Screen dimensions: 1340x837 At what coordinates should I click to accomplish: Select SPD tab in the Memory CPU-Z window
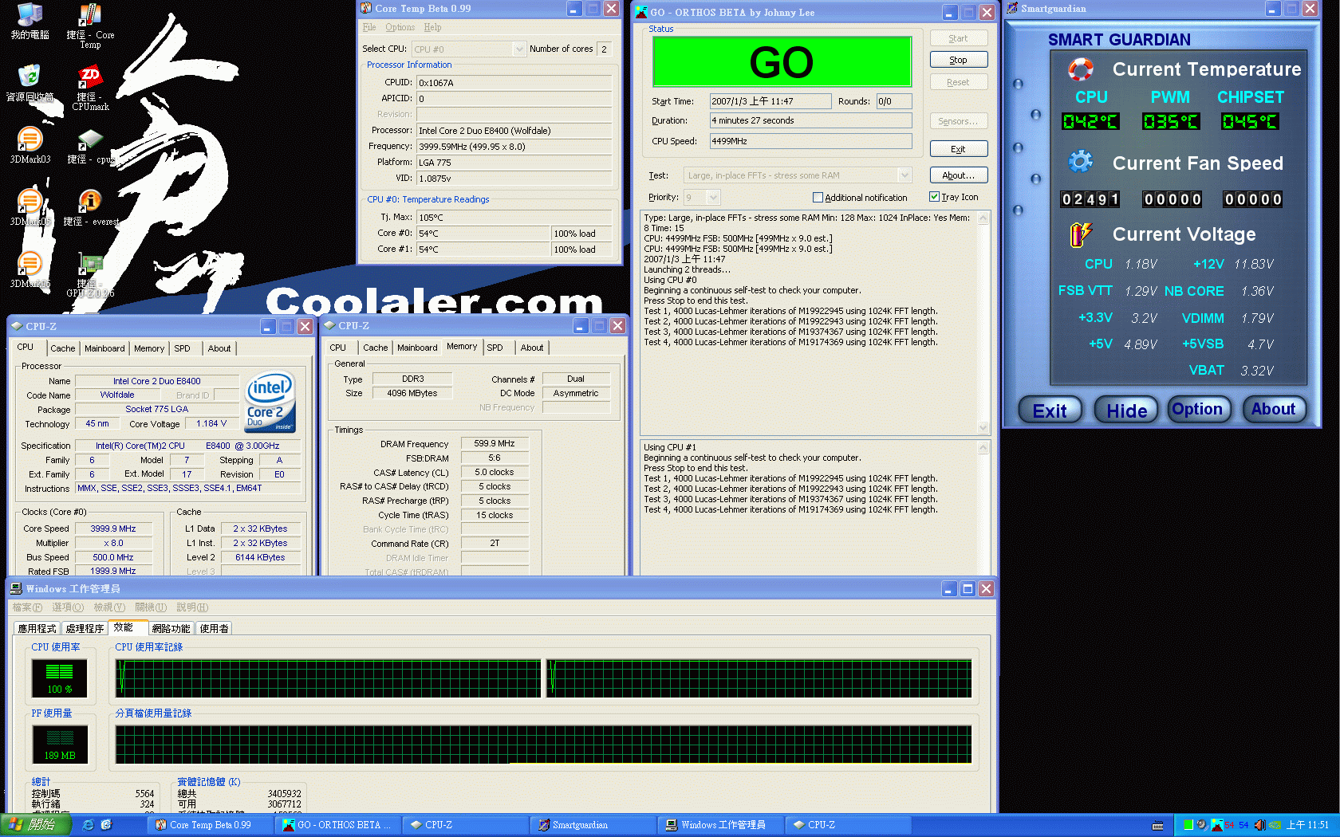click(x=495, y=348)
